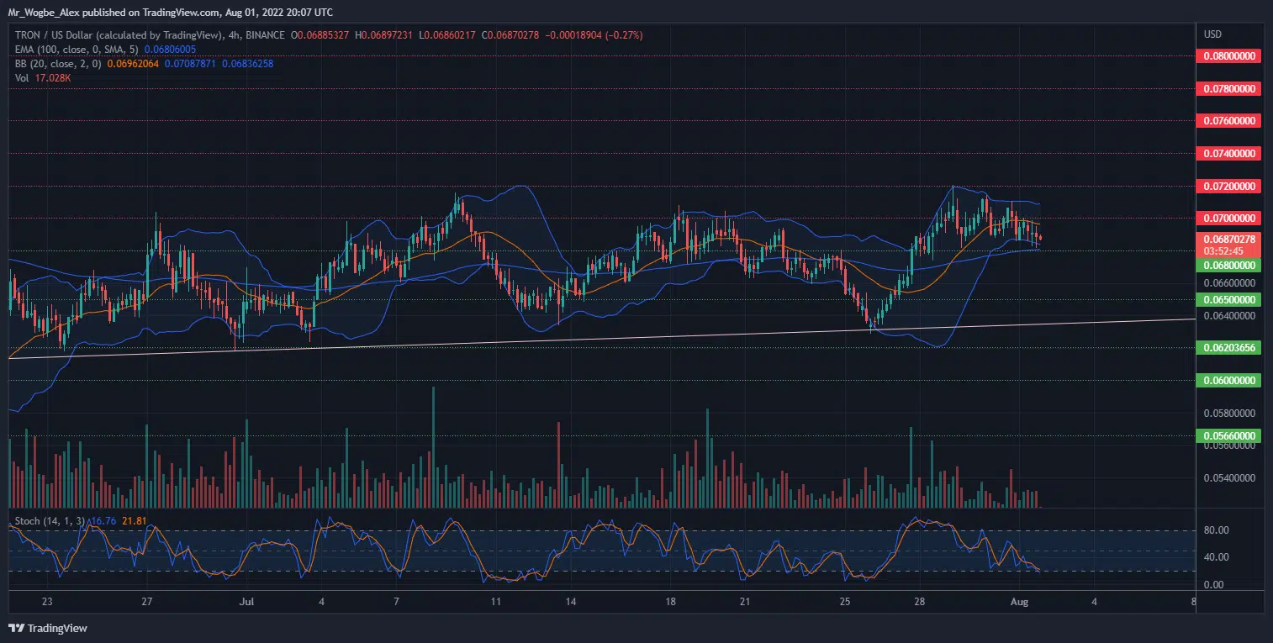
Task: Click the USD currency label on price axis
Action: 1212,34
